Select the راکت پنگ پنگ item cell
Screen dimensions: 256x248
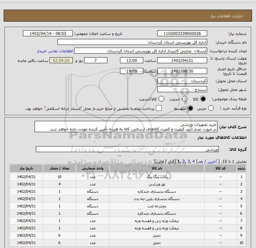[x=157, y=177]
